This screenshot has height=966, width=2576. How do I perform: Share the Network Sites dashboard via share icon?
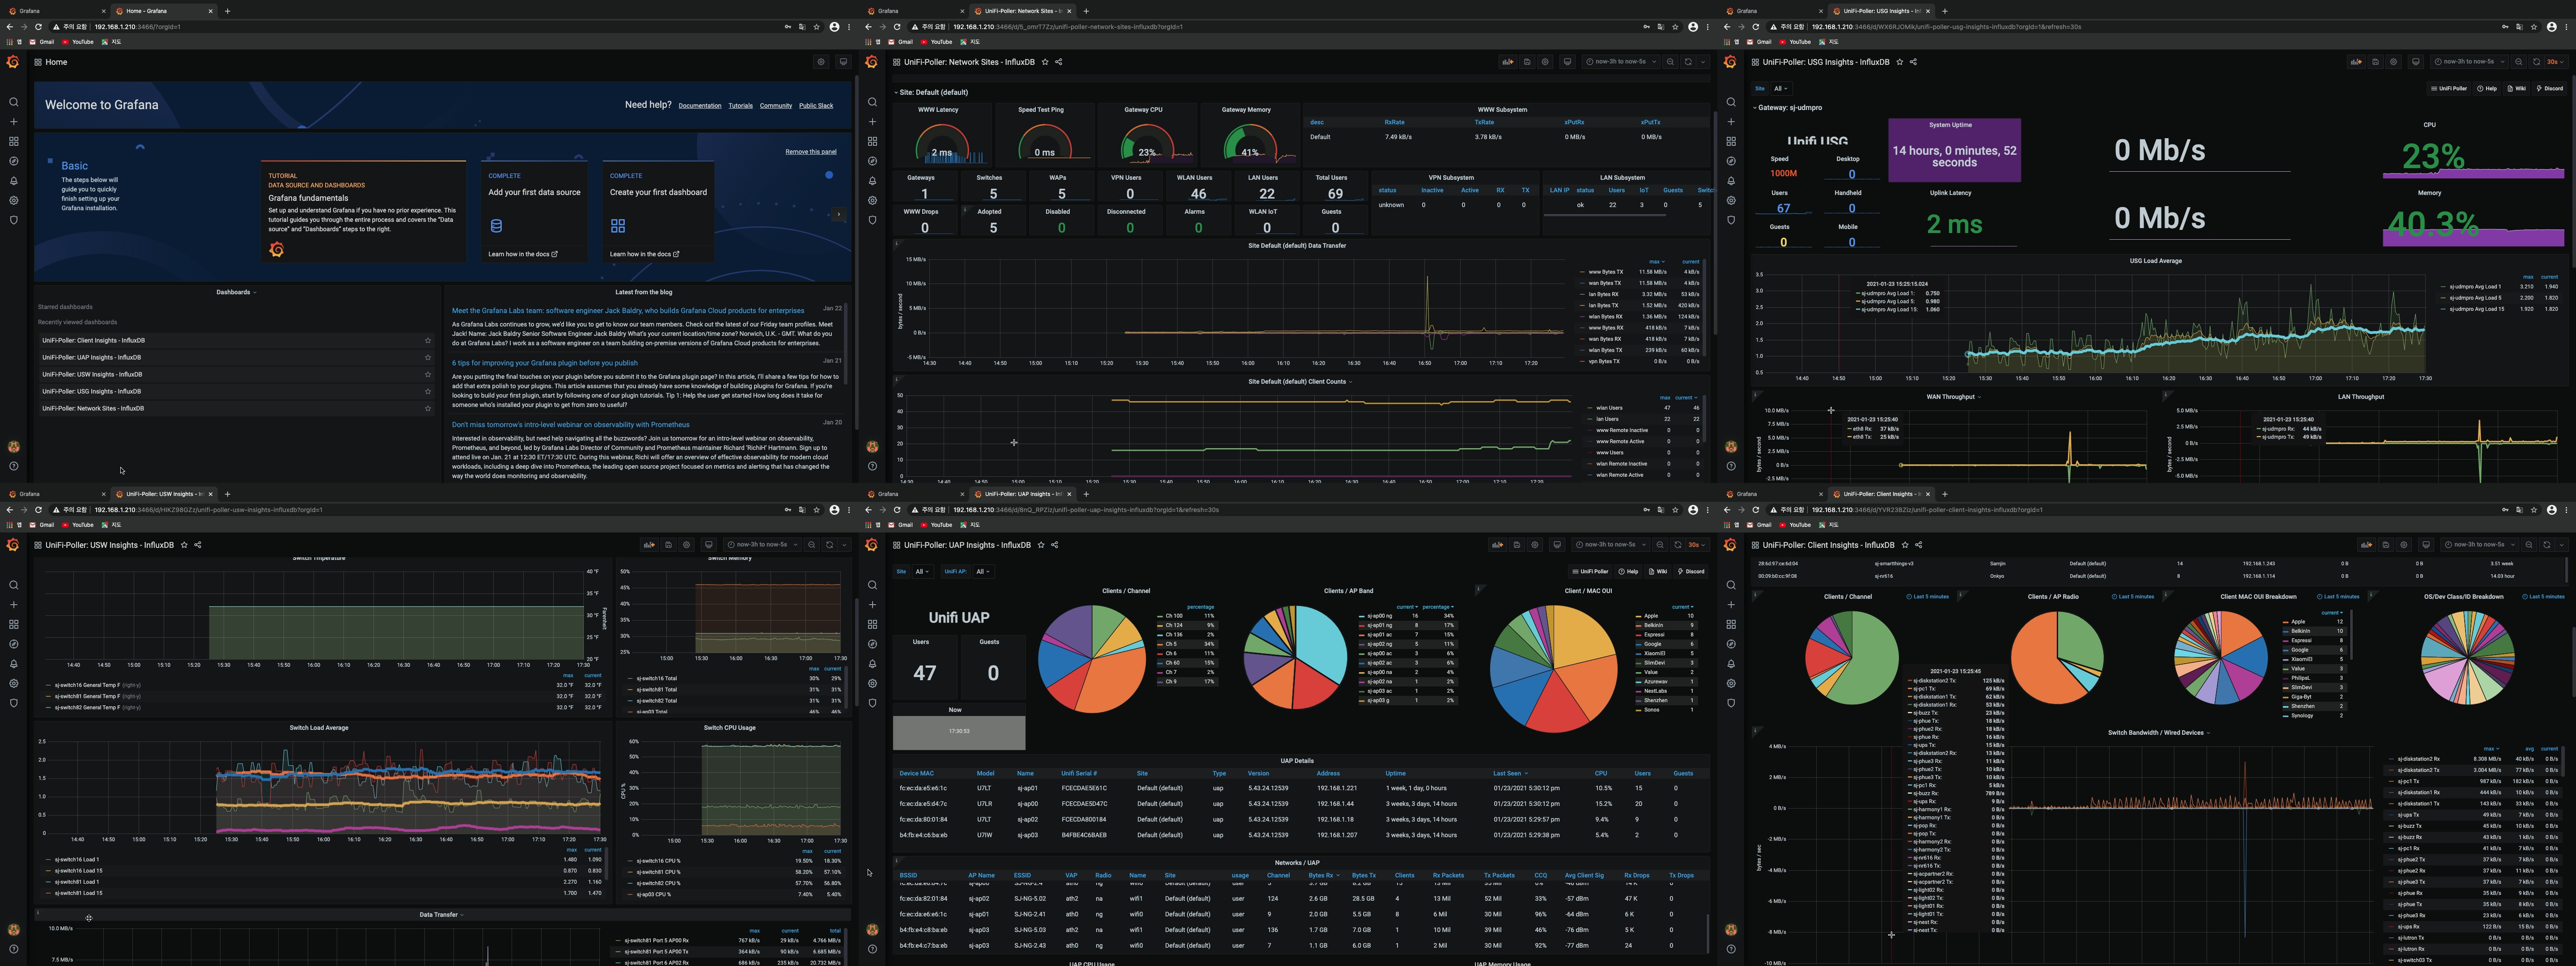1059,62
